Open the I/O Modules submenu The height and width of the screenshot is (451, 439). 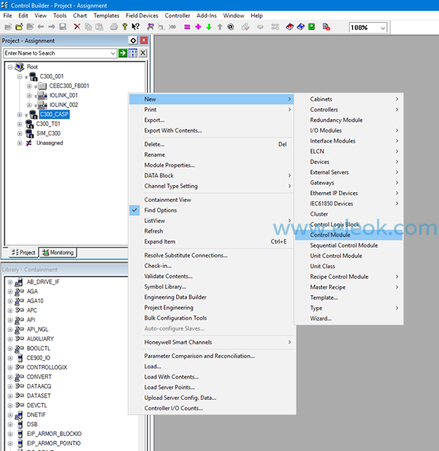click(x=348, y=130)
